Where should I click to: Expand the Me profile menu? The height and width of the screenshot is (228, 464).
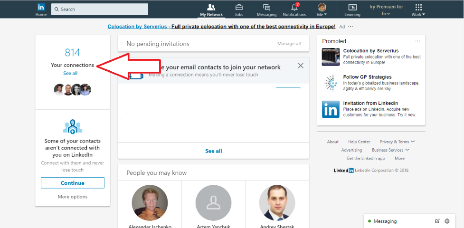322,10
